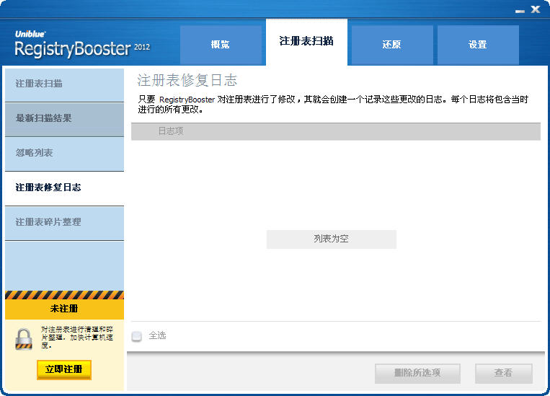This screenshot has height=396, width=550.
Task: Click the 列表为空 placeholder label
Action: click(x=331, y=239)
